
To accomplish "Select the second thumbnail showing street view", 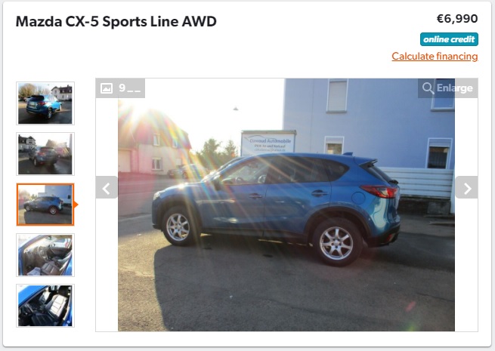I will click(x=45, y=154).
